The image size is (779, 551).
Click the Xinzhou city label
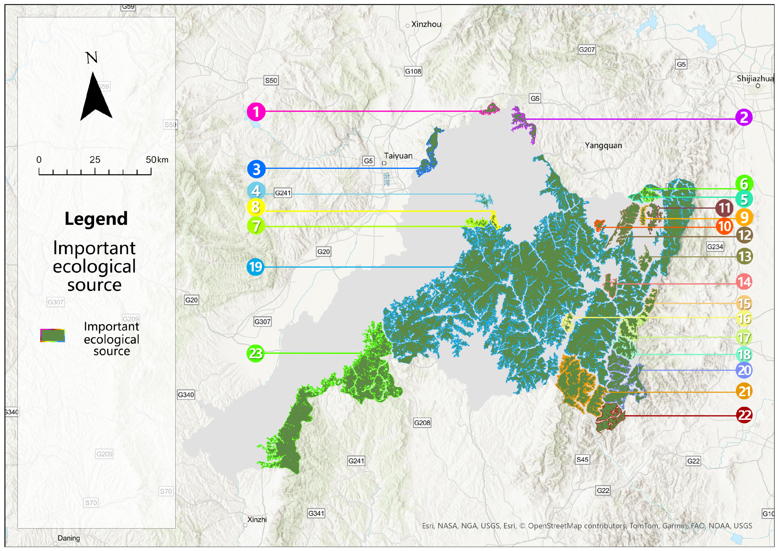click(426, 24)
